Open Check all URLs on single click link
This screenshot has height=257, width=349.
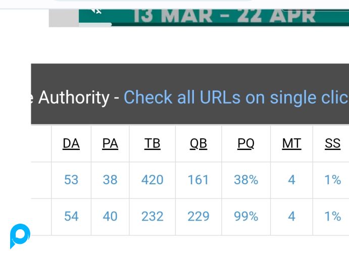pyautogui.click(x=236, y=97)
